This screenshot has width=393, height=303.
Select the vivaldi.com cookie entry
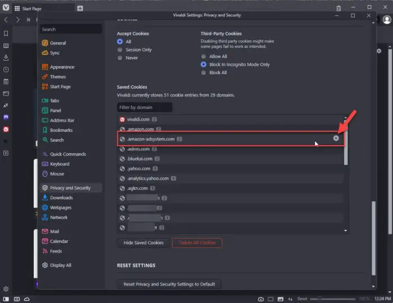231,120
